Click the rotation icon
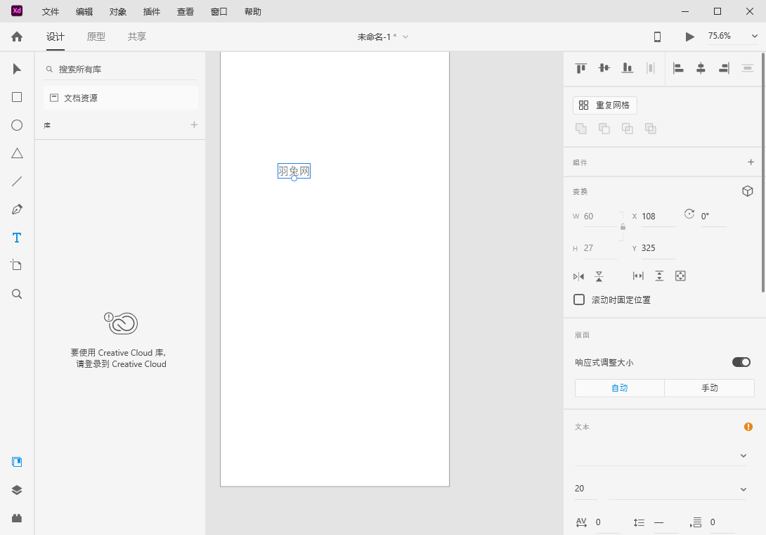Screen dimensions: 766x535 pyautogui.click(x=689, y=214)
